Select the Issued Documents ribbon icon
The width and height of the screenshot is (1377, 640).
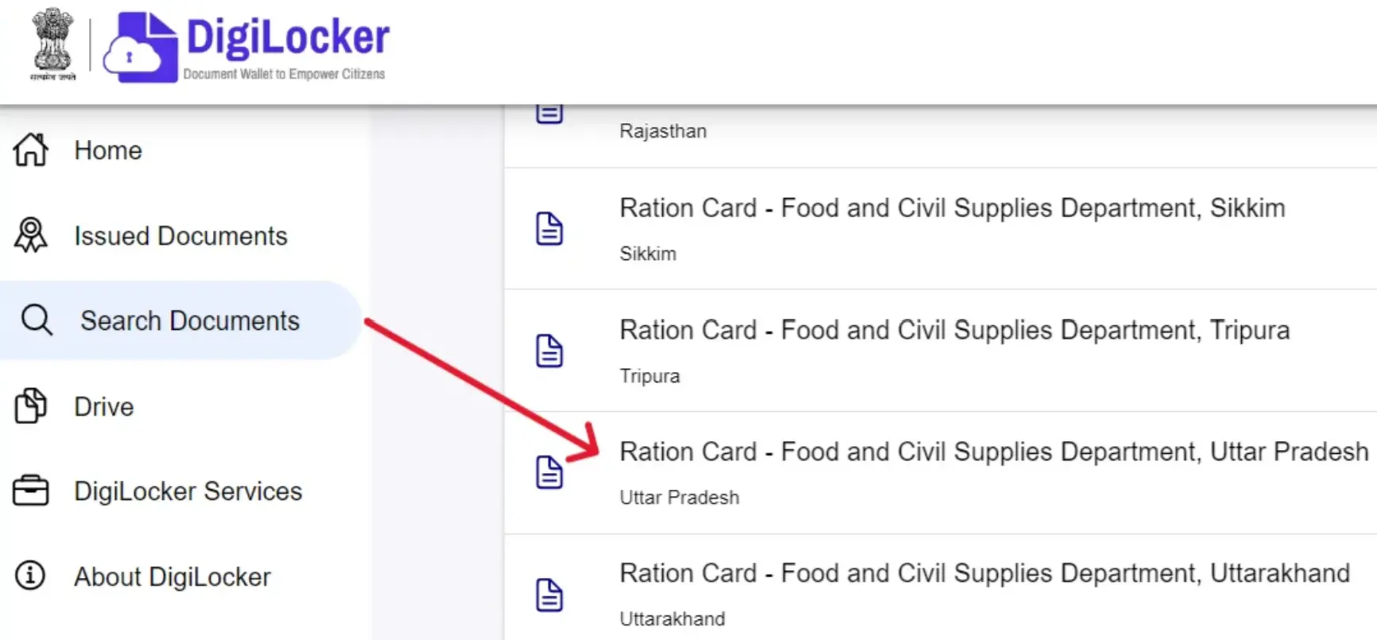click(x=29, y=235)
